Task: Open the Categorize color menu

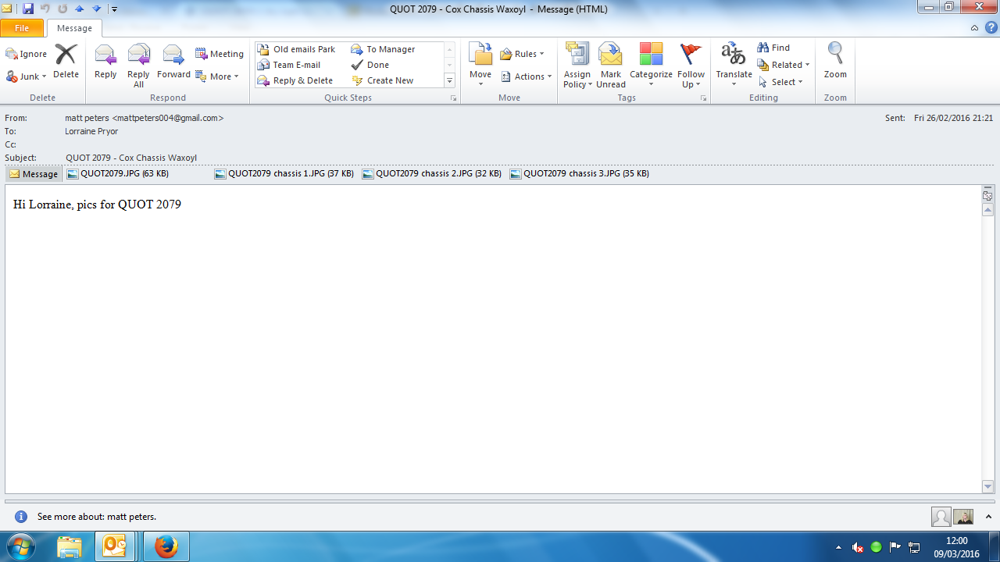Action: tap(651, 66)
